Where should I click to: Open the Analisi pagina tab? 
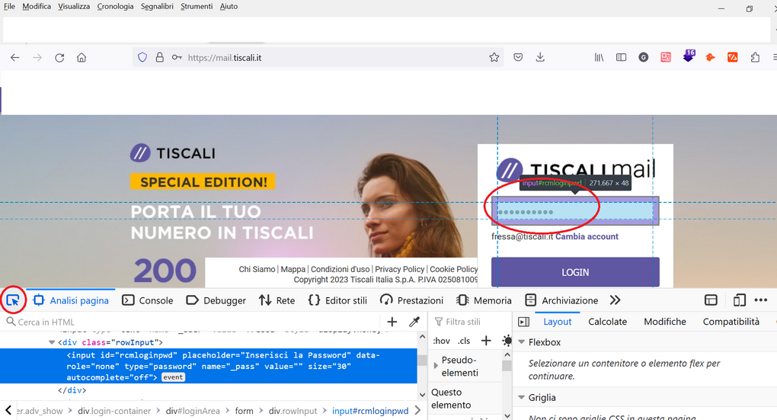[x=71, y=300]
